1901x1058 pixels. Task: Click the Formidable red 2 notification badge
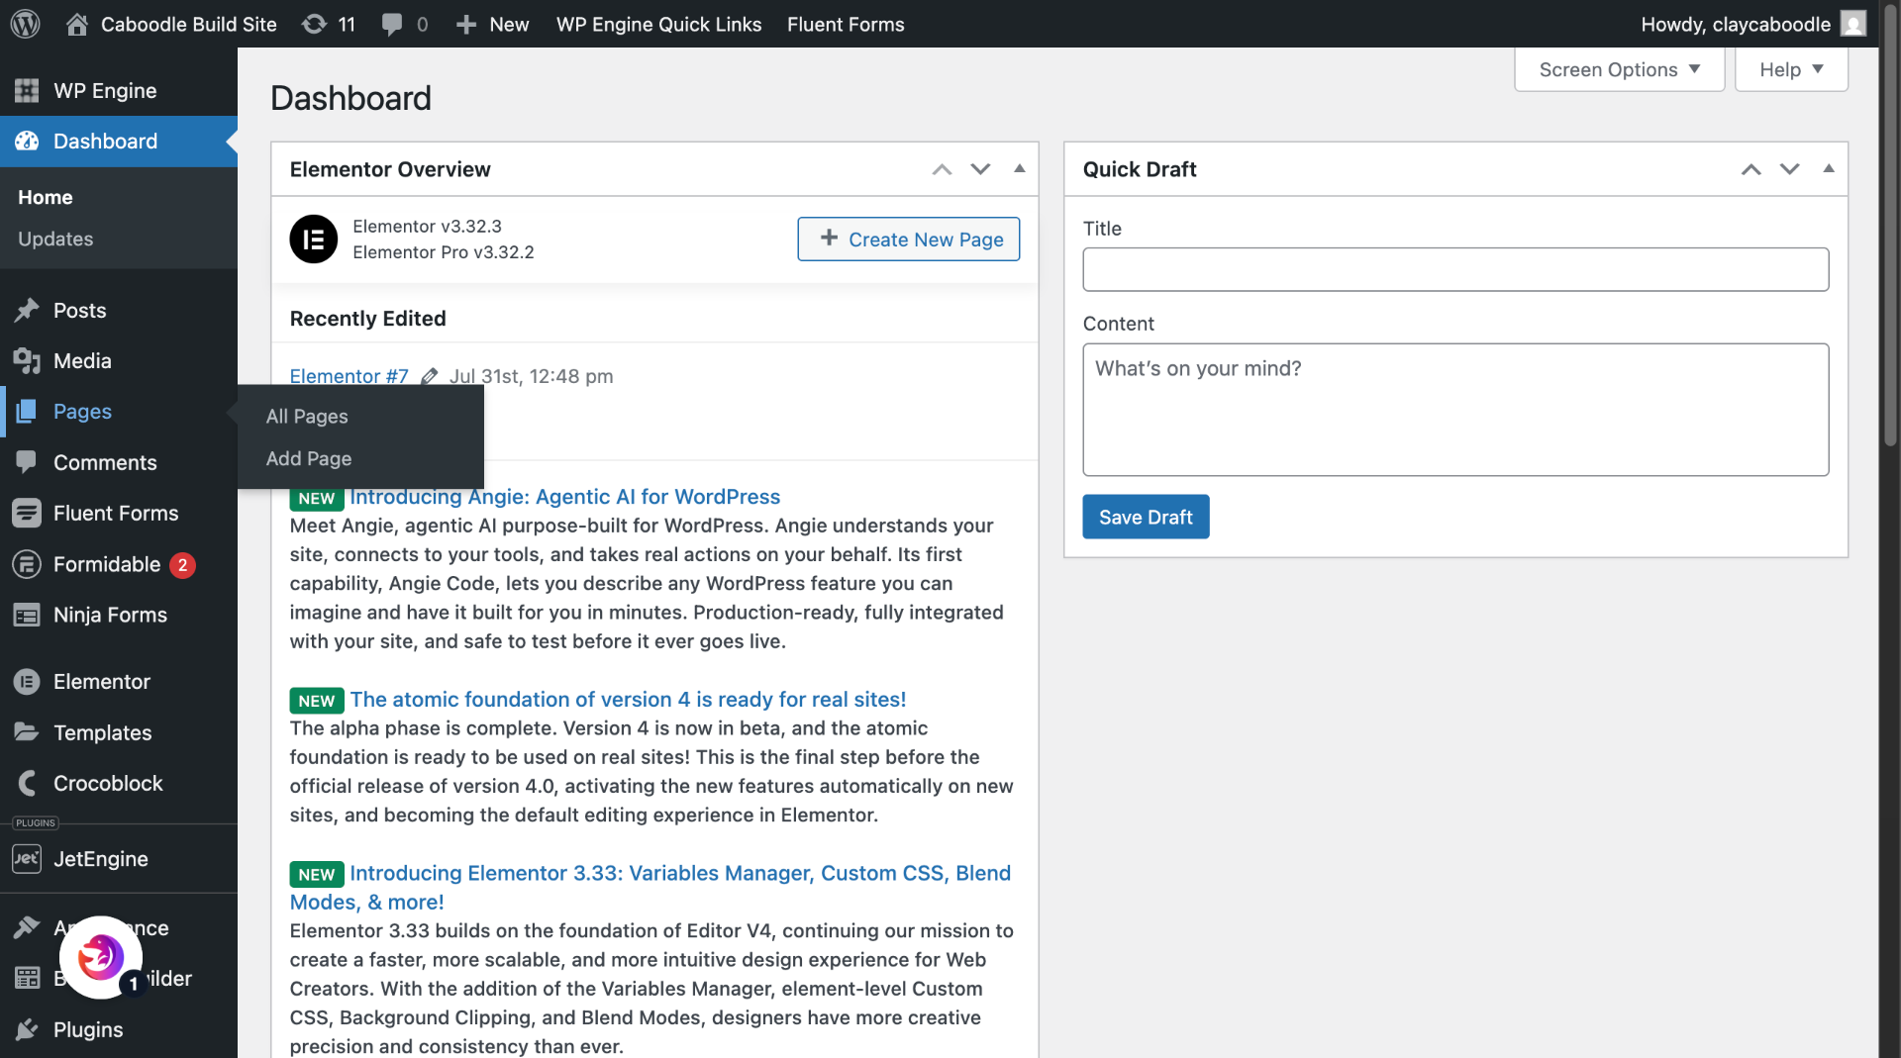click(182, 565)
